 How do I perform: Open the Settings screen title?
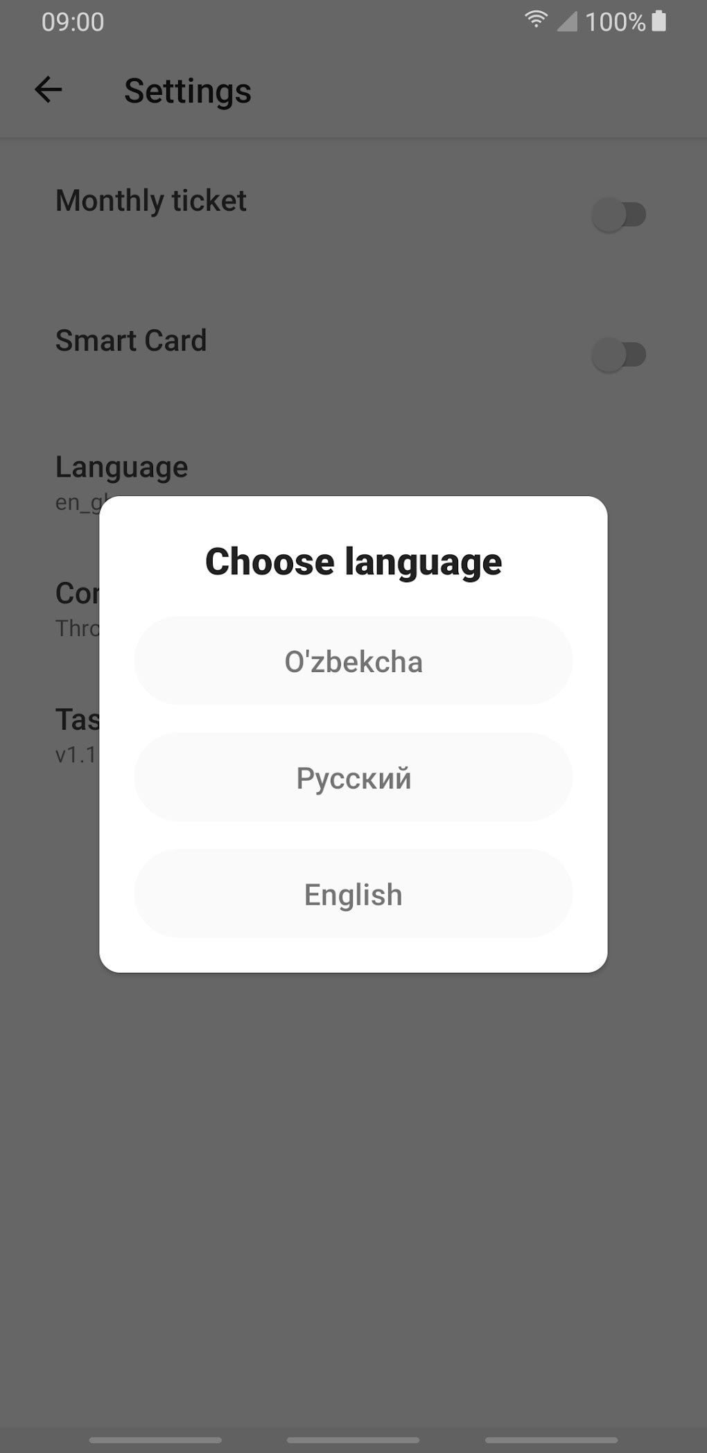(188, 91)
